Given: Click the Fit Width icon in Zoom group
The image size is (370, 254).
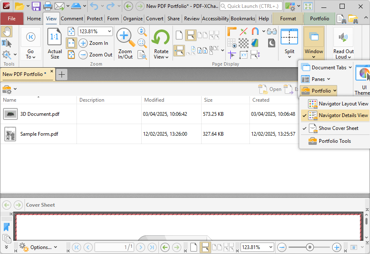Looking at the screenshot, I should 71,43.
